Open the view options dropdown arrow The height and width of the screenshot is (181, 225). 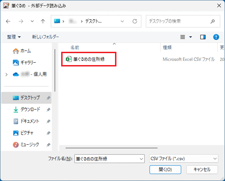coord(190,37)
